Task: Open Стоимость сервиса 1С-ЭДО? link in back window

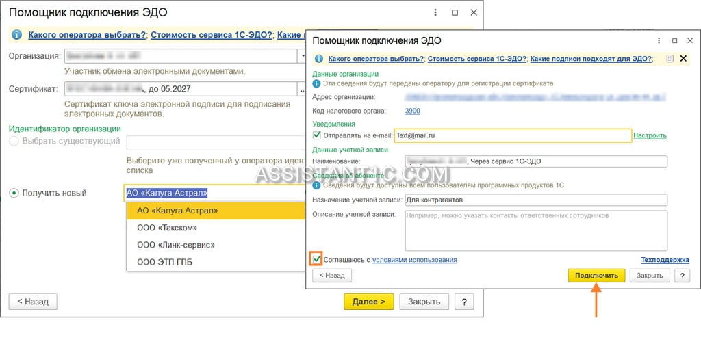Action: coord(212,35)
